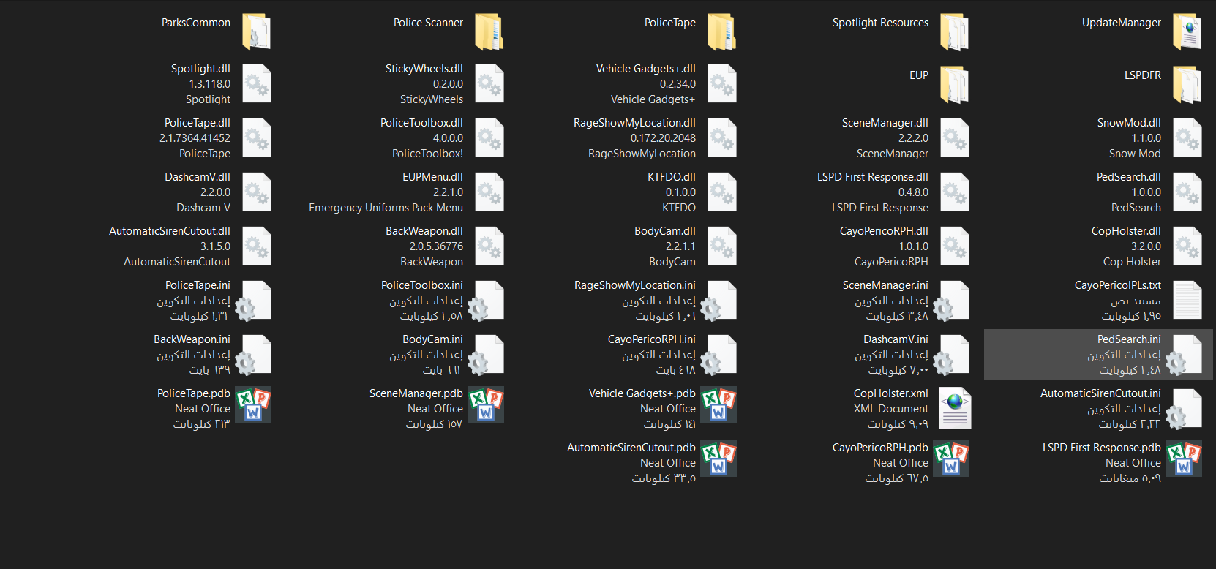The image size is (1216, 569).
Task: Select the CayoPericoRPH.pdb file icon
Action: [x=951, y=459]
